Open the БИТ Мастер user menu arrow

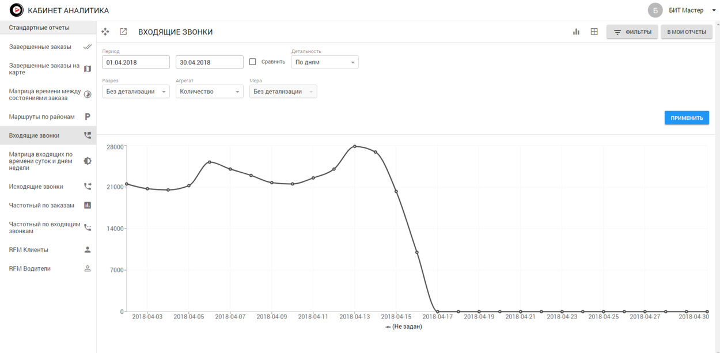pyautogui.click(x=714, y=11)
